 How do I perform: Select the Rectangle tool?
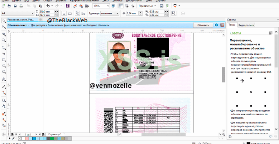(4, 60)
